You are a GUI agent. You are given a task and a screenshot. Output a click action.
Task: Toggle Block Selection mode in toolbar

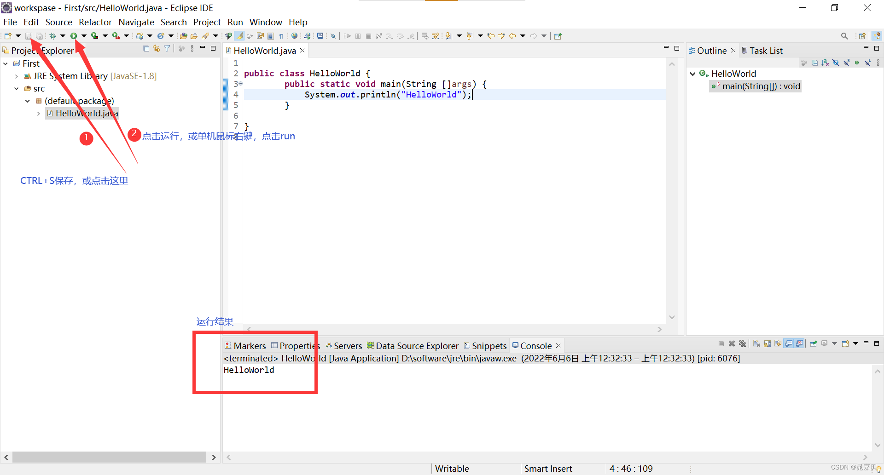click(271, 36)
